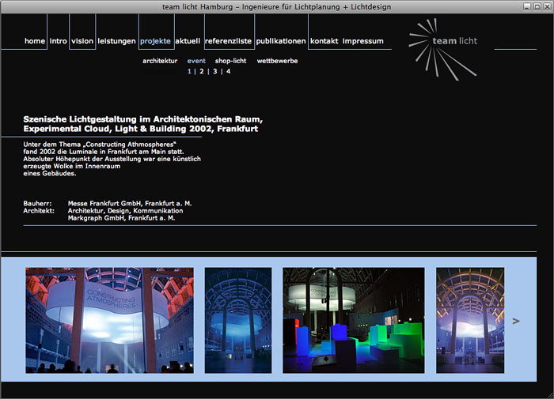Open referenzliste in the top navigation
The width and height of the screenshot is (554, 399).
pyautogui.click(x=228, y=41)
